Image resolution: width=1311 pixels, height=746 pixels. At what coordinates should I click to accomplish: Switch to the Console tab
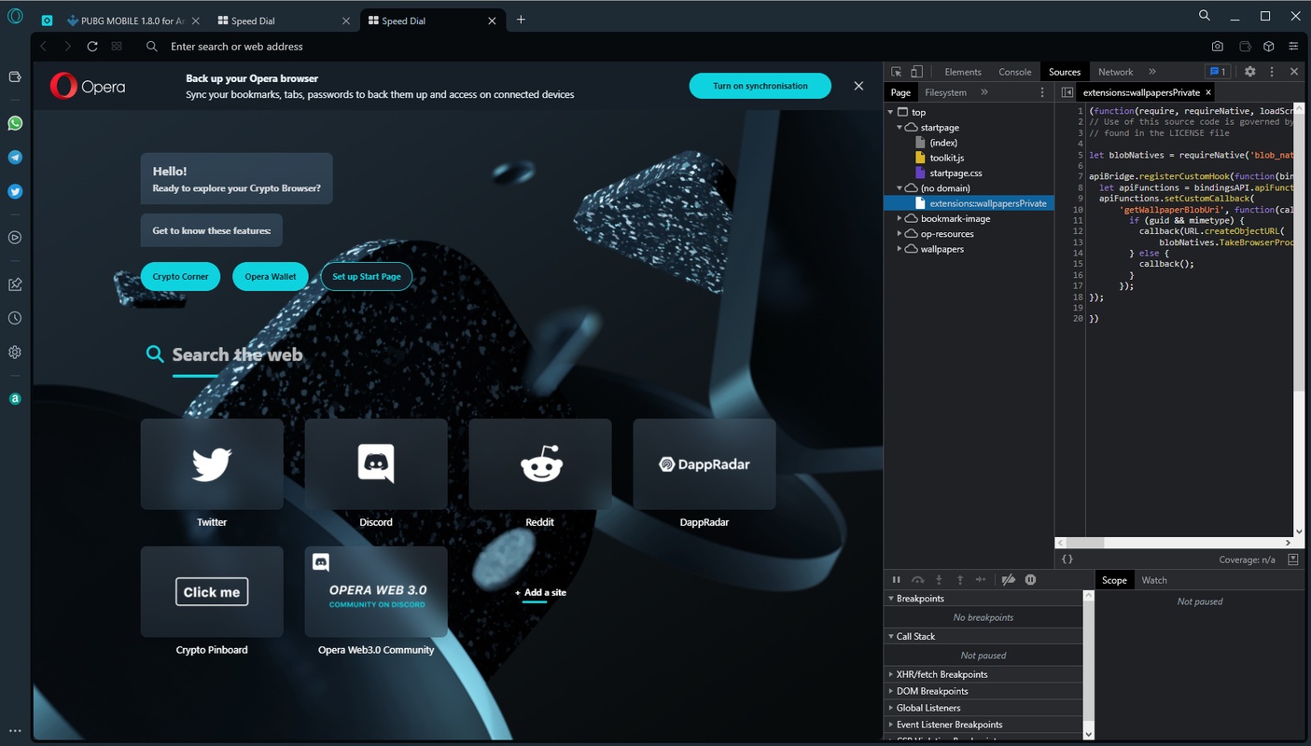1014,72
